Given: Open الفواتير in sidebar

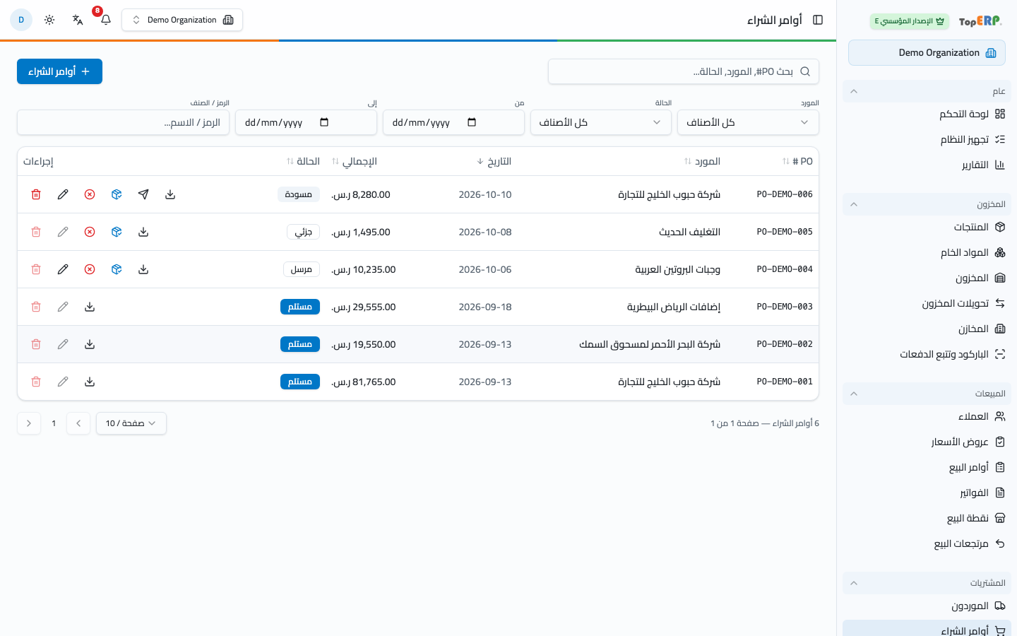Looking at the screenshot, I should tap(927, 493).
